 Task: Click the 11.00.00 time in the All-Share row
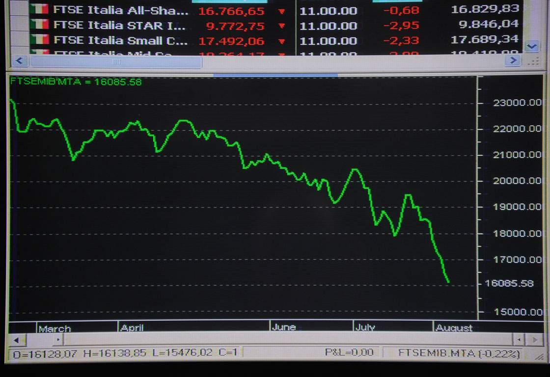point(329,11)
